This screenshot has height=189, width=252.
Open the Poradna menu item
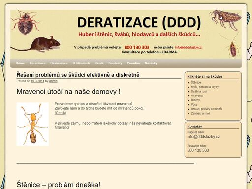point(133,63)
